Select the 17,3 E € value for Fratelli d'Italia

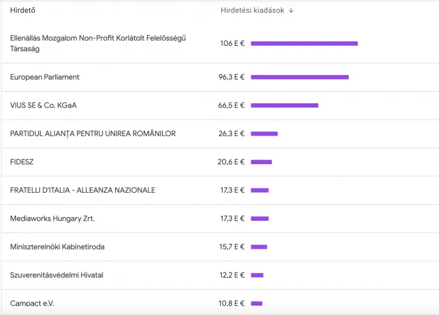pyautogui.click(x=232, y=190)
